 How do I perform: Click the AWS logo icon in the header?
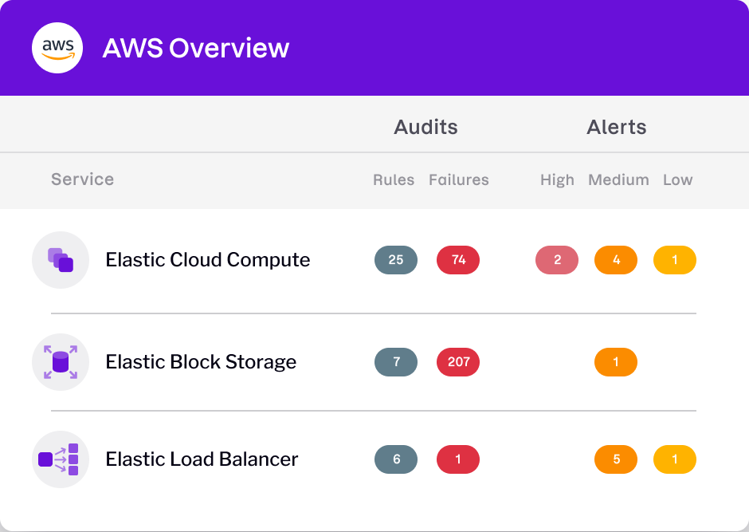click(x=57, y=47)
